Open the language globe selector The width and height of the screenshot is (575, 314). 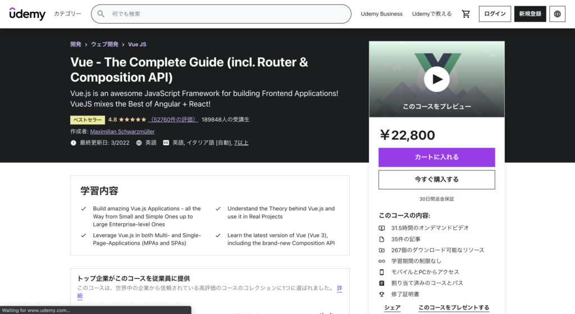[557, 14]
